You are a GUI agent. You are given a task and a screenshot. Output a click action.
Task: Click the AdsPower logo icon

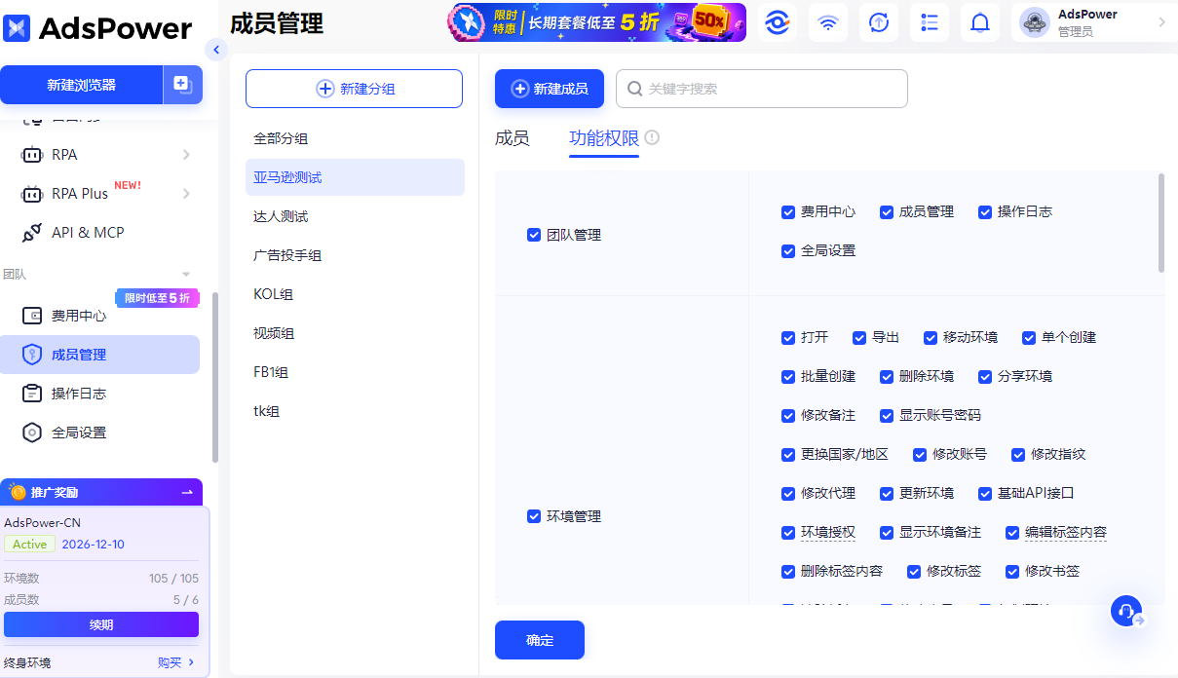(x=18, y=28)
